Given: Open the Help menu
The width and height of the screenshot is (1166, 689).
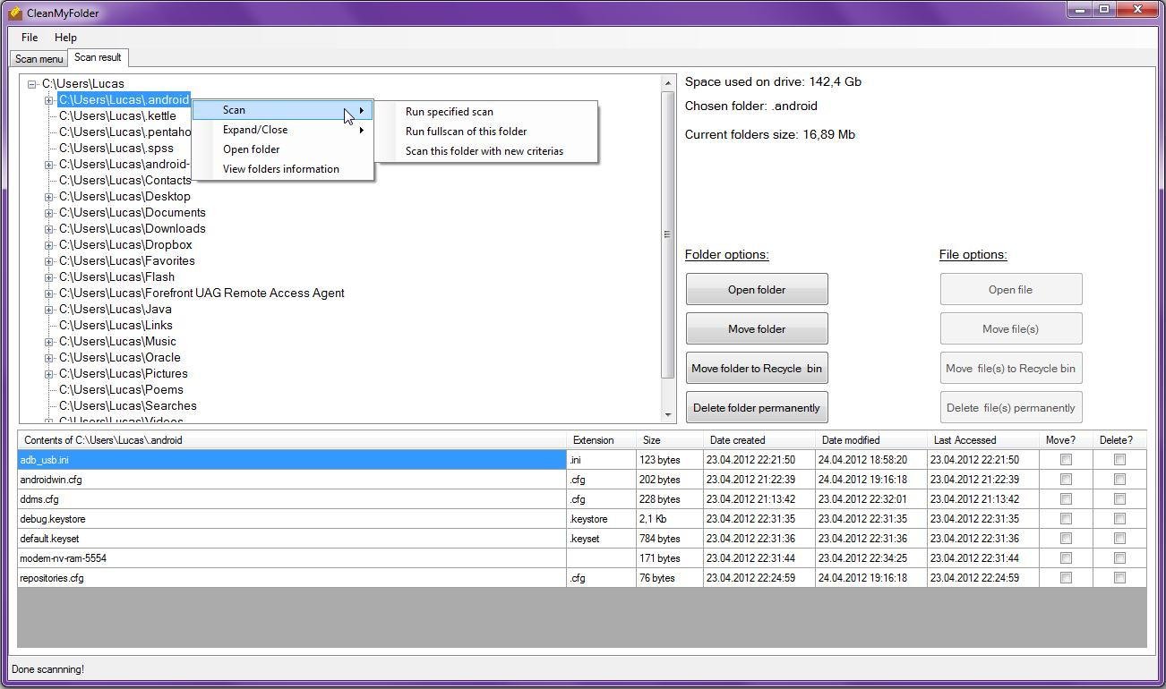Looking at the screenshot, I should pos(65,38).
